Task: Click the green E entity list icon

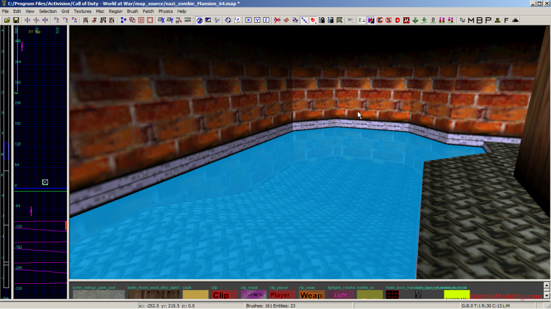Action: (x=362, y=20)
